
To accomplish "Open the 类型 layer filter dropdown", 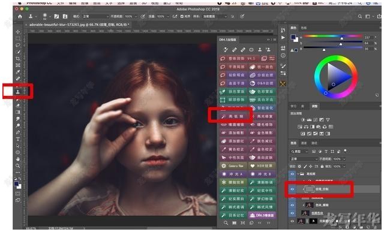I will click(x=299, y=152).
